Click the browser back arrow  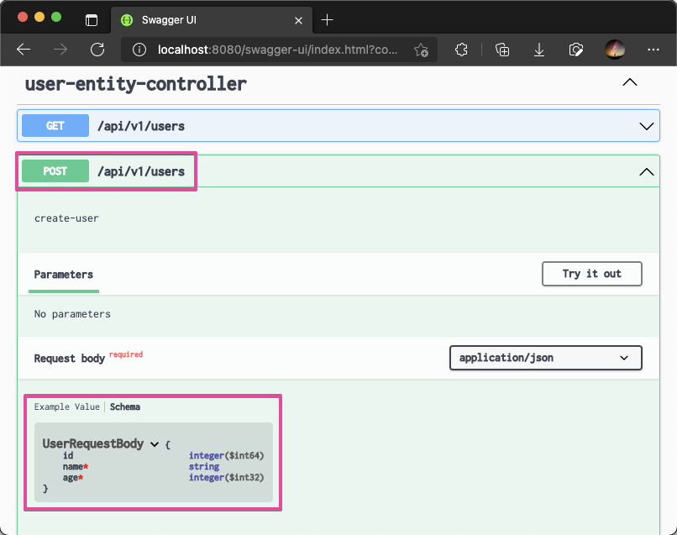(x=24, y=50)
